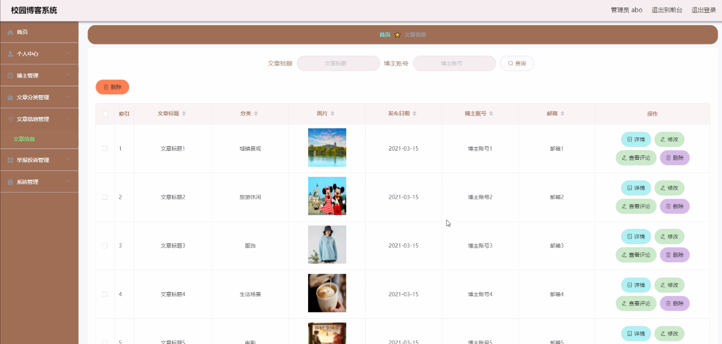Click the 系统管理 sidebar icon
722x344 pixels.
click(10, 182)
